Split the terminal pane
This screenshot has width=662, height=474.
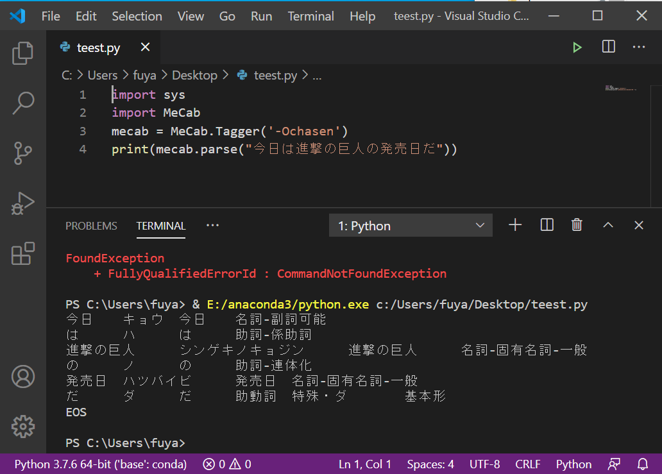click(547, 225)
